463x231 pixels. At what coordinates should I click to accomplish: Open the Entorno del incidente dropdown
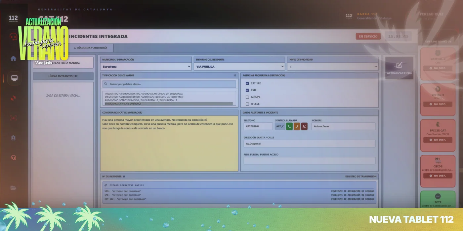point(239,67)
